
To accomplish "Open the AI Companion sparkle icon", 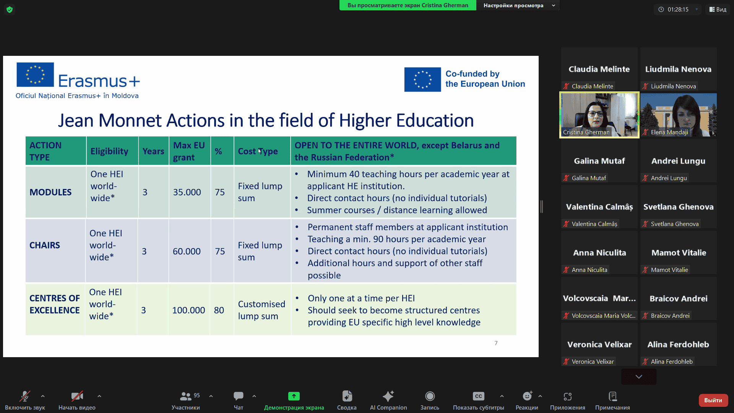I will (x=388, y=396).
